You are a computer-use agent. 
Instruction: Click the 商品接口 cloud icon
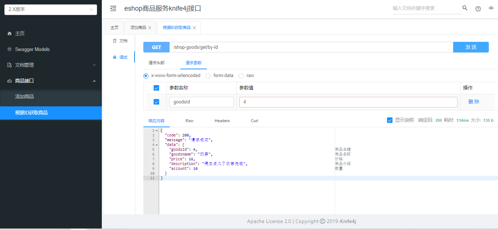tap(10, 81)
